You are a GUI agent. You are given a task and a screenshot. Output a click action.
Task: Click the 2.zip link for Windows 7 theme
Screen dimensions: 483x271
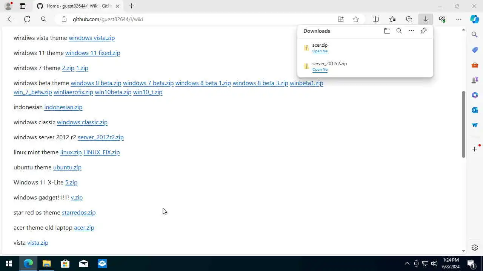coord(68,68)
